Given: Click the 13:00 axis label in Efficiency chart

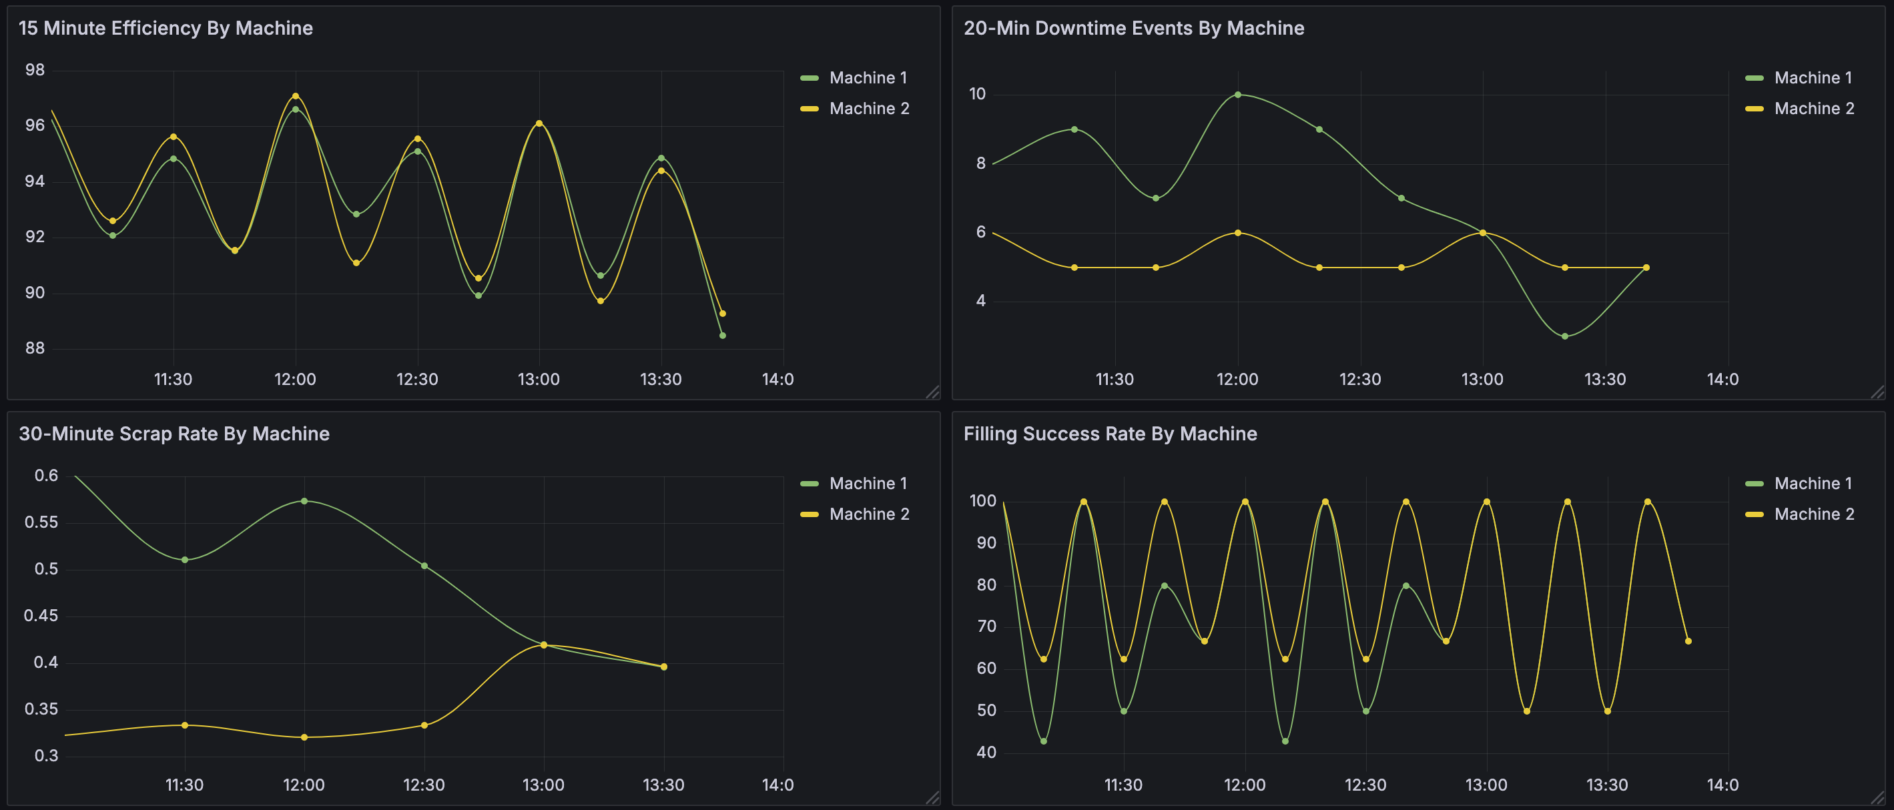Looking at the screenshot, I should [x=539, y=379].
